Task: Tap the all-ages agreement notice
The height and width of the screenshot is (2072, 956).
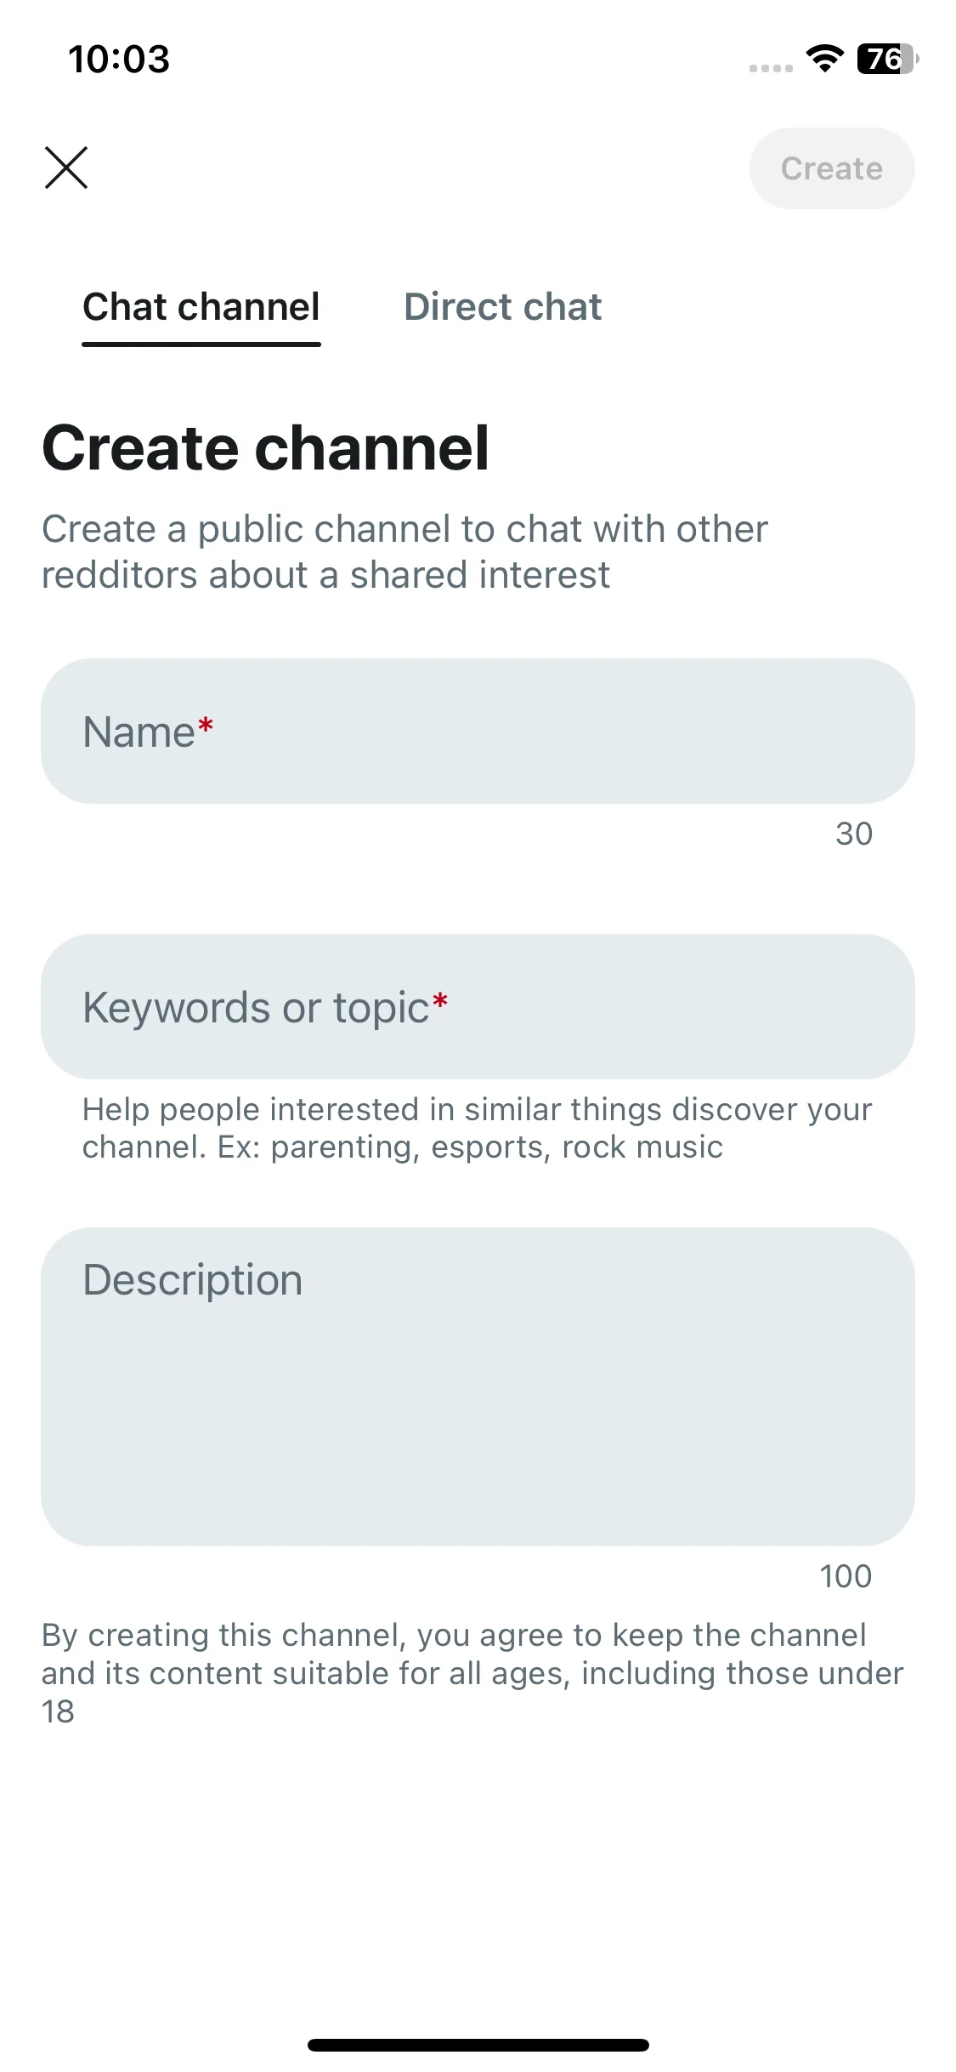Action: (472, 1673)
